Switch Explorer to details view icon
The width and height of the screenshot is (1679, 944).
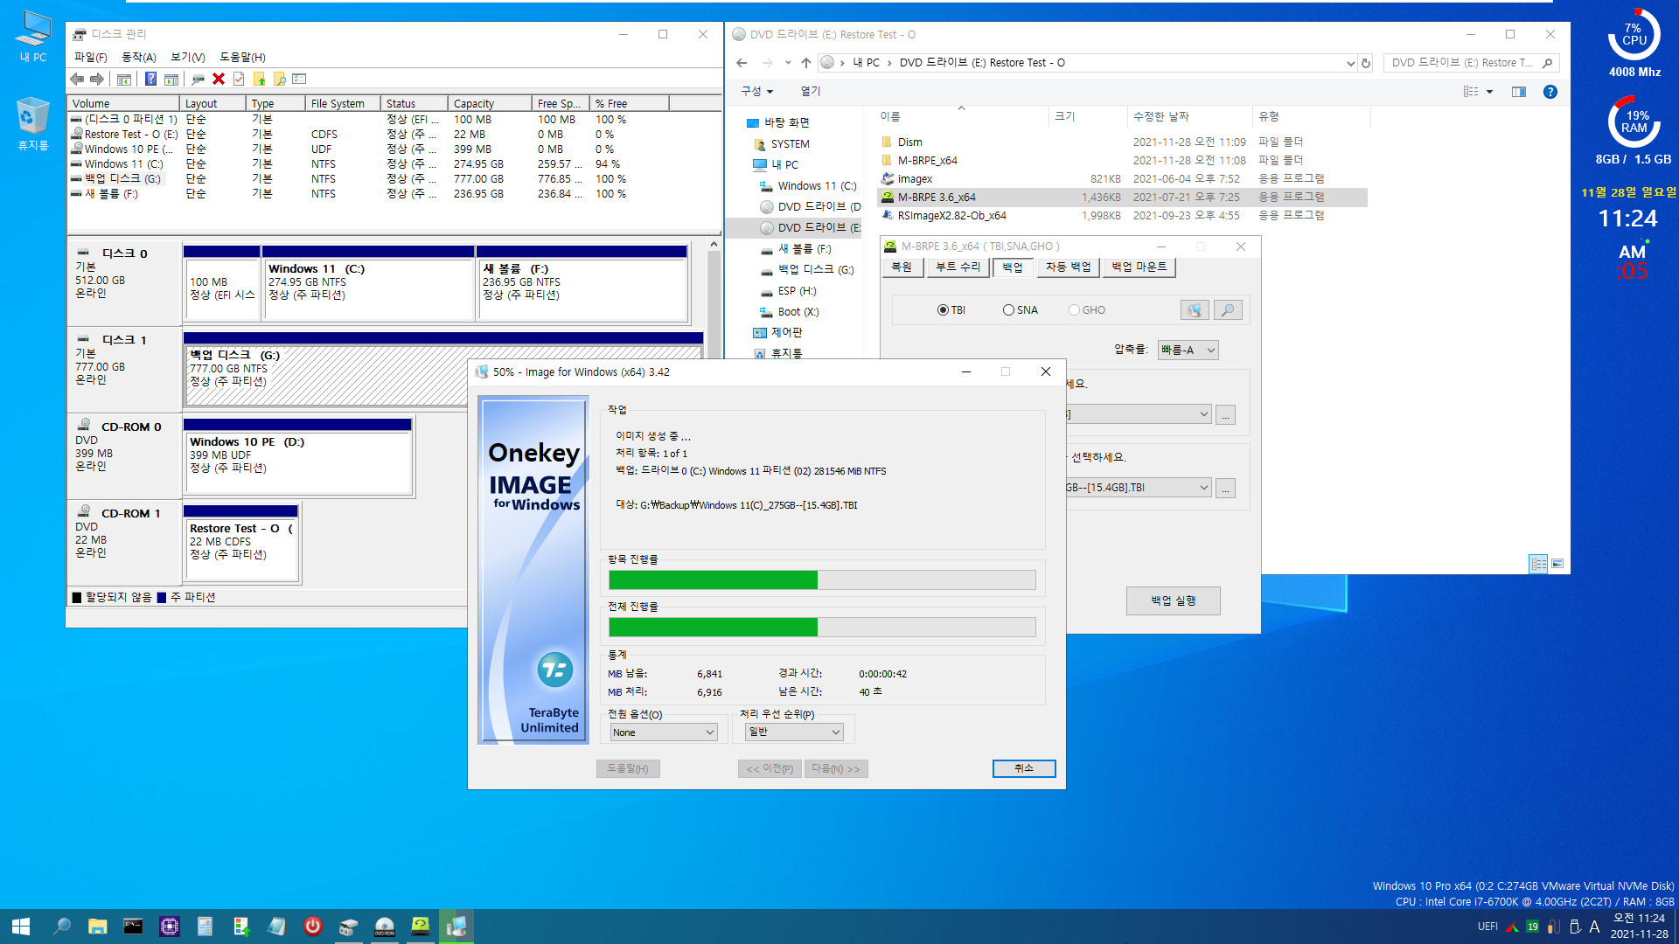pyautogui.click(x=1538, y=564)
